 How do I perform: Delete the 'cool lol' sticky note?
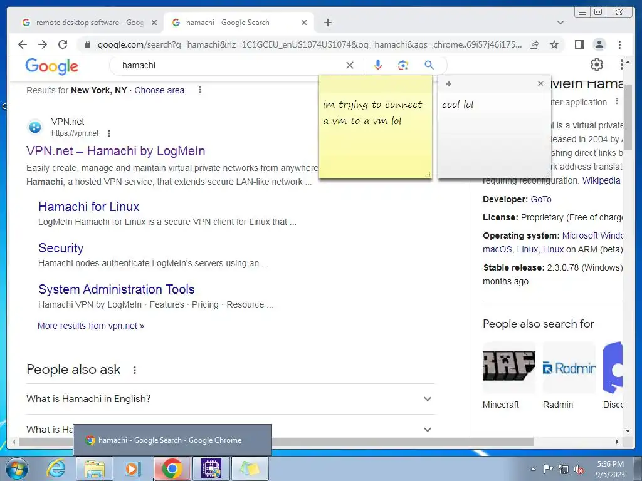pyautogui.click(x=540, y=84)
